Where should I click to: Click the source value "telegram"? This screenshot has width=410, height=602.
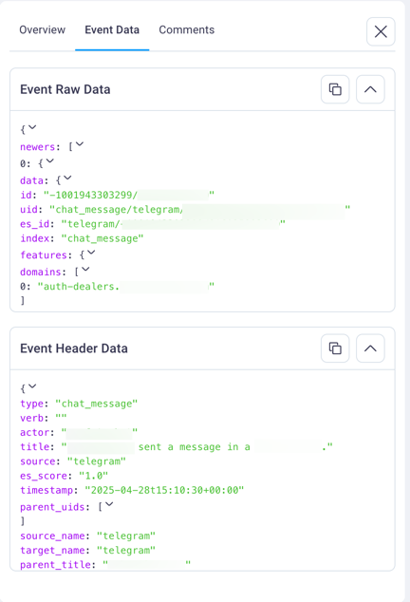pos(97,461)
